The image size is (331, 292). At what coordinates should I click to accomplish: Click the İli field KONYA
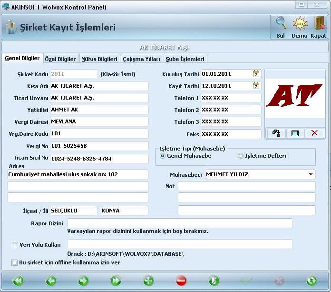[125, 211]
